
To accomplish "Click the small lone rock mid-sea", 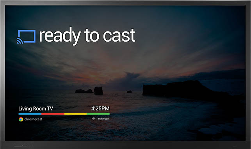I will coord(129,92).
